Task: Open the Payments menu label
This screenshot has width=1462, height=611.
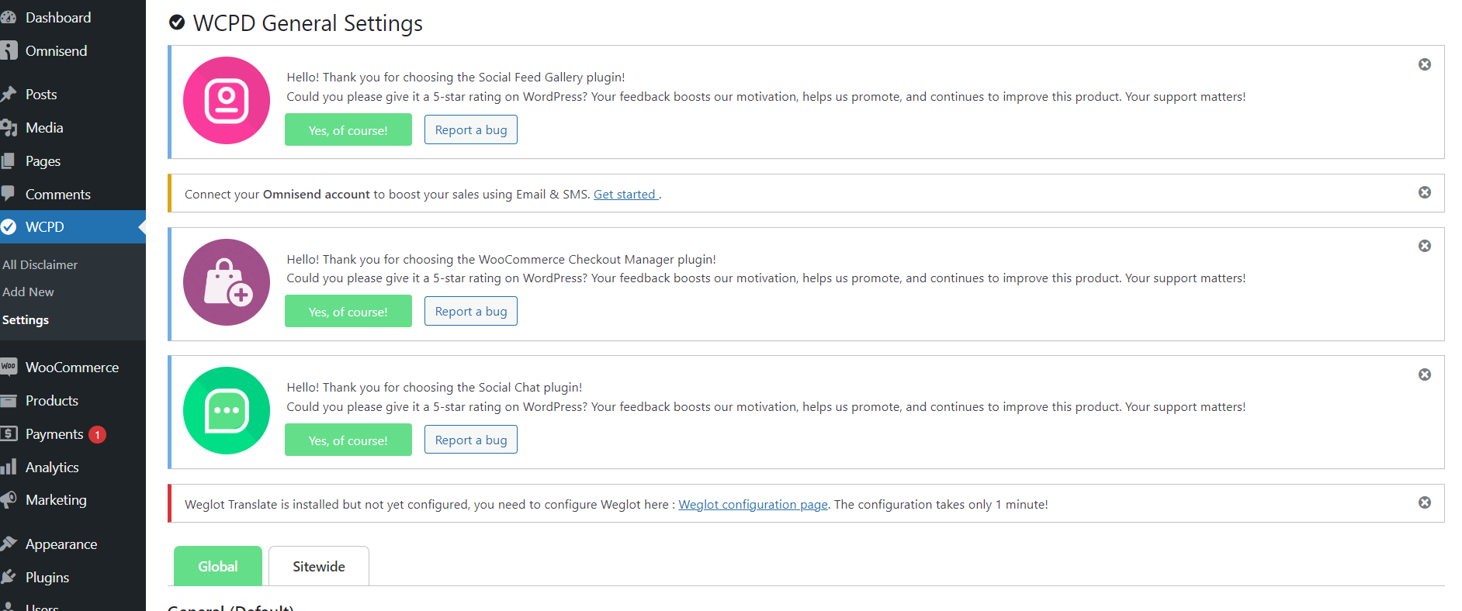Action: pos(54,434)
